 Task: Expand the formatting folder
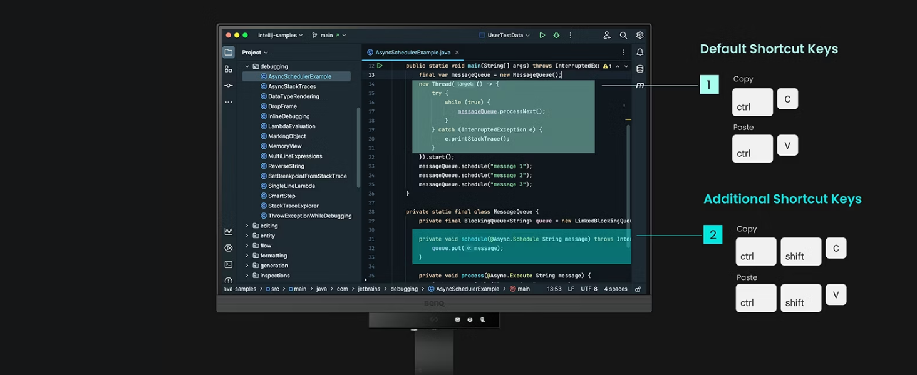[x=247, y=256]
